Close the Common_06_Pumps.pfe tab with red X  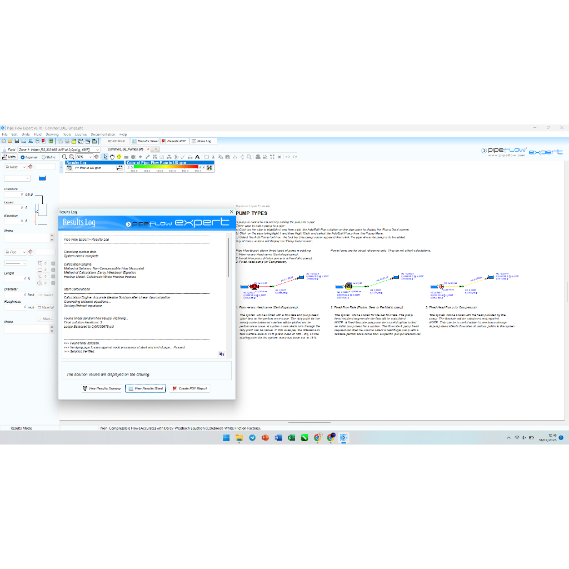148,149
